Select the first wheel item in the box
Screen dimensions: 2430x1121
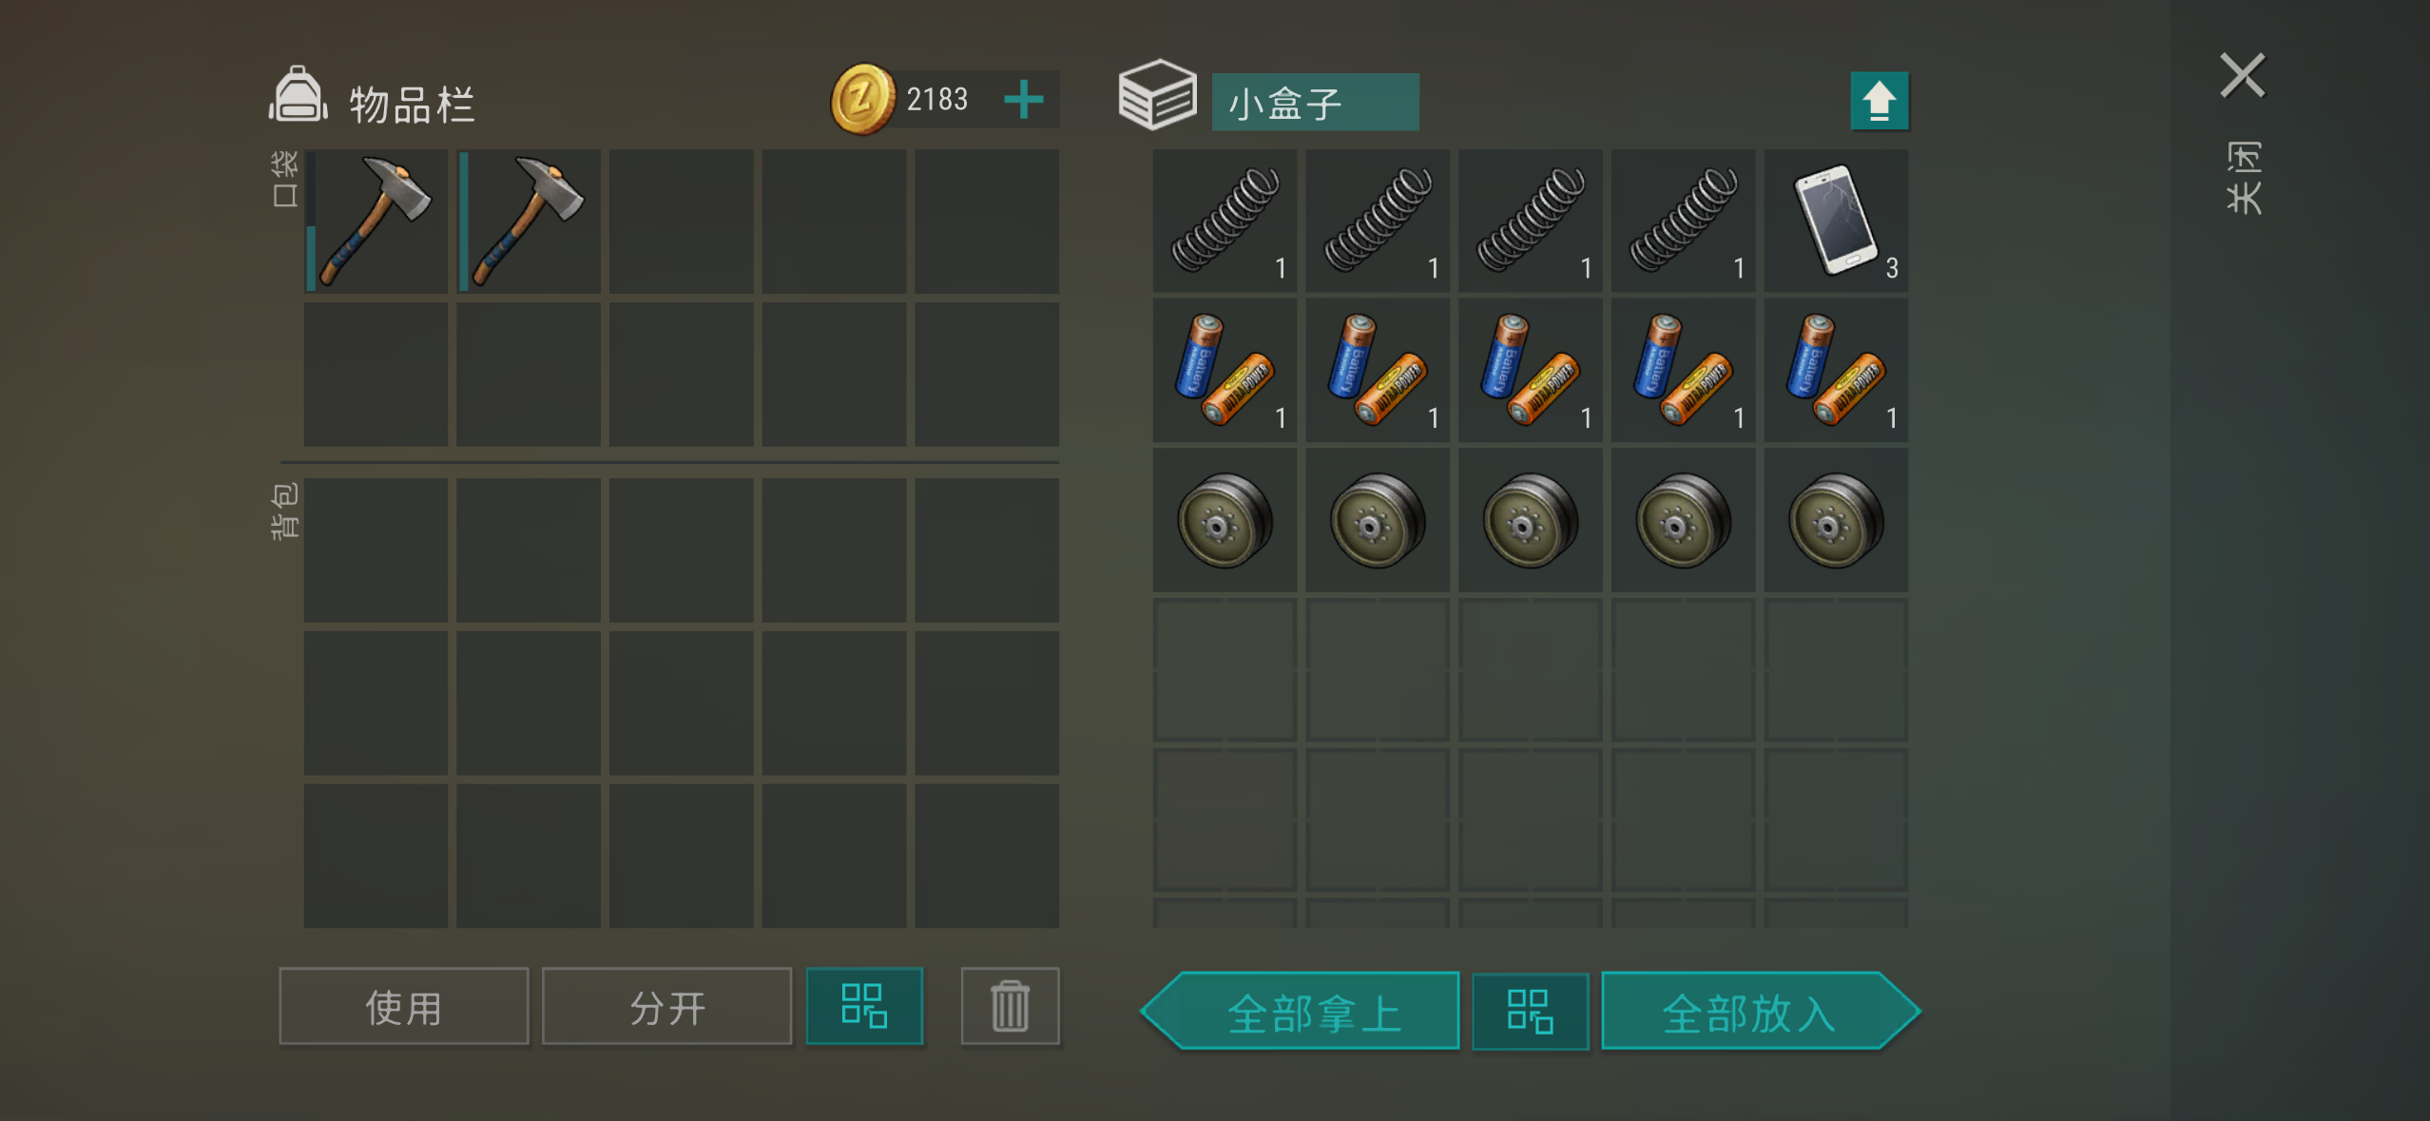coord(1225,520)
